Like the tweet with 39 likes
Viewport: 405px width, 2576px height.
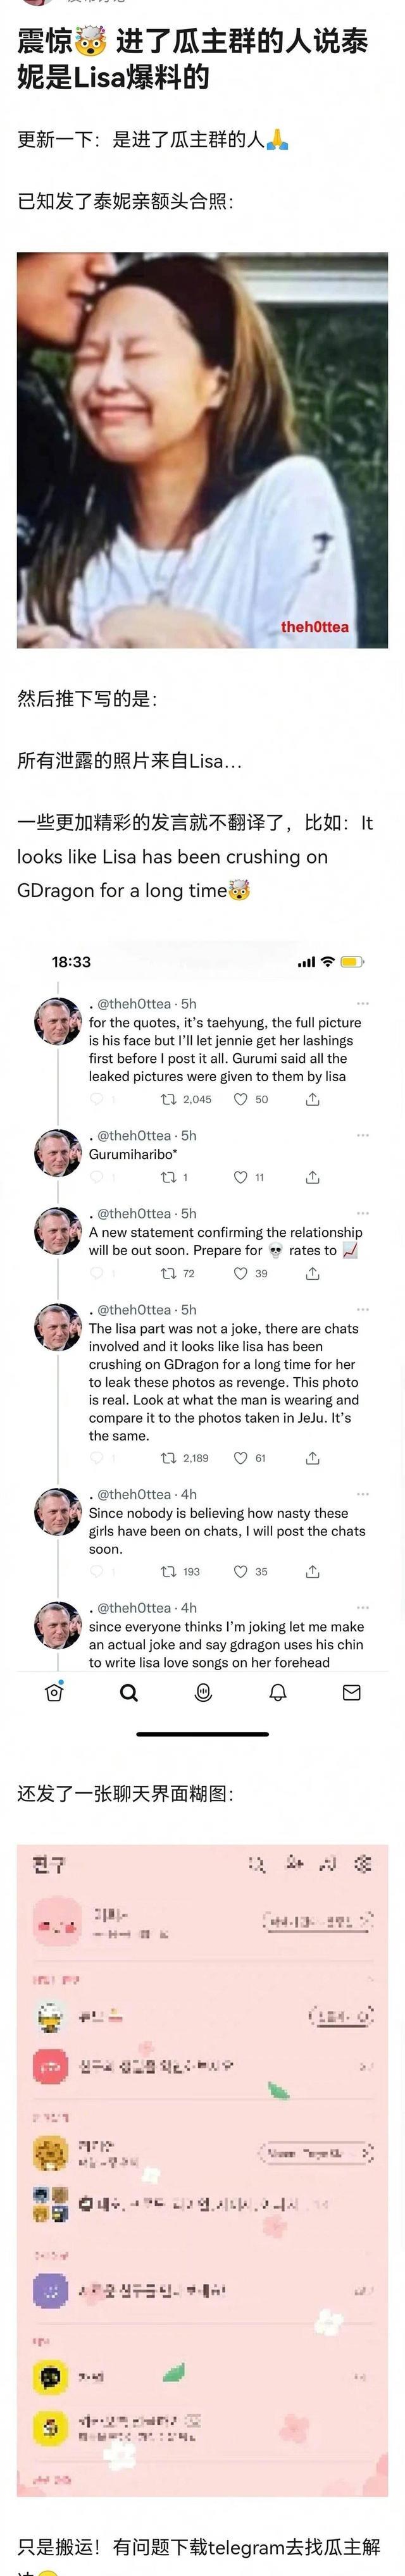coord(240,1273)
